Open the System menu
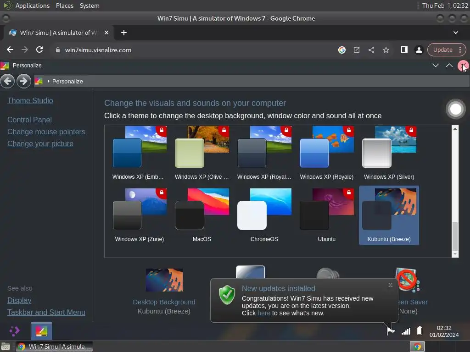The image size is (470, 352). click(90, 5)
